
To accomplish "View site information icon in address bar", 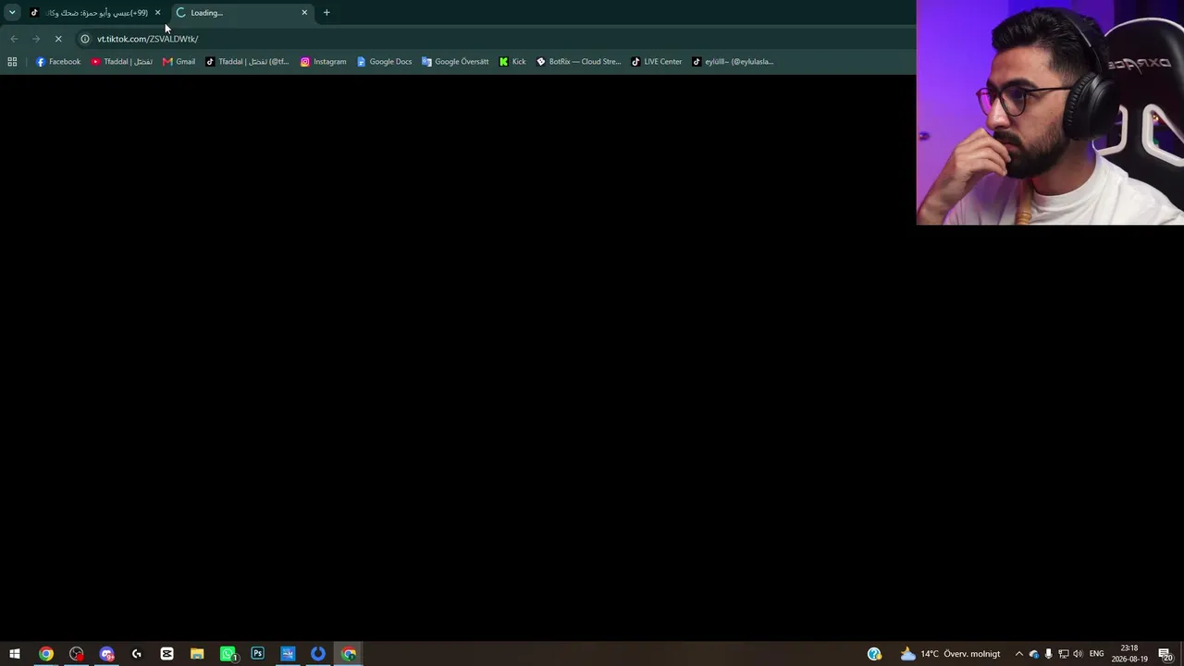I will (x=85, y=39).
